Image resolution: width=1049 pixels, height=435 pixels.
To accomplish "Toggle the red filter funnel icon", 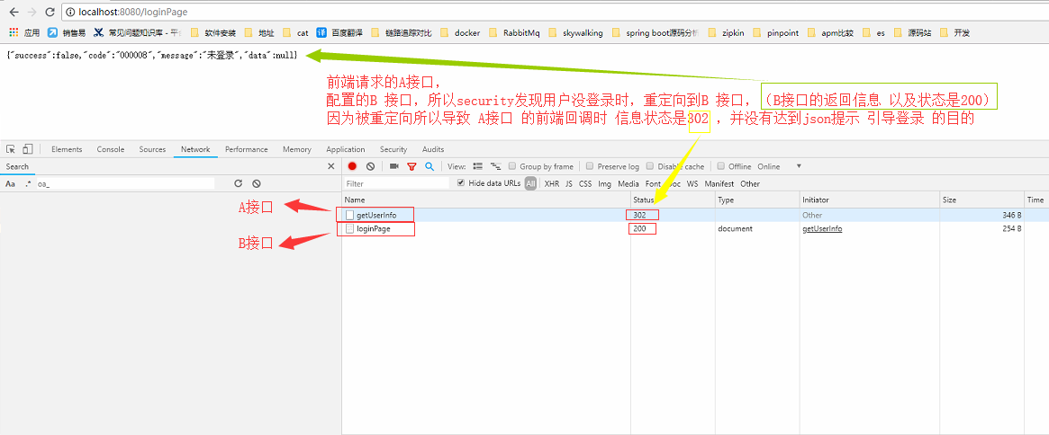I will pyautogui.click(x=411, y=166).
